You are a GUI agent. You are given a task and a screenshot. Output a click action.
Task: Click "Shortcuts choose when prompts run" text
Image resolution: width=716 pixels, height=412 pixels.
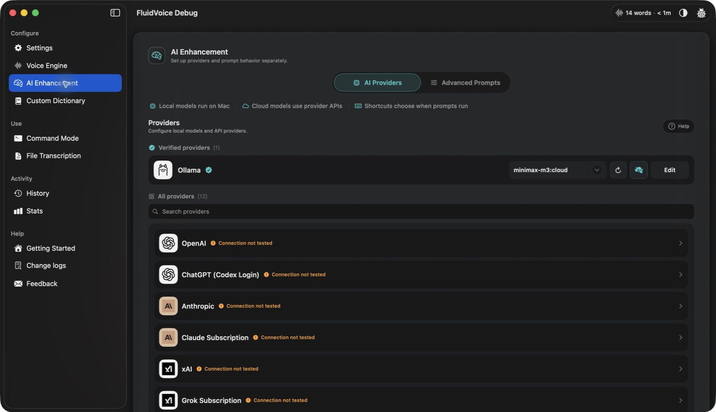pyautogui.click(x=416, y=106)
